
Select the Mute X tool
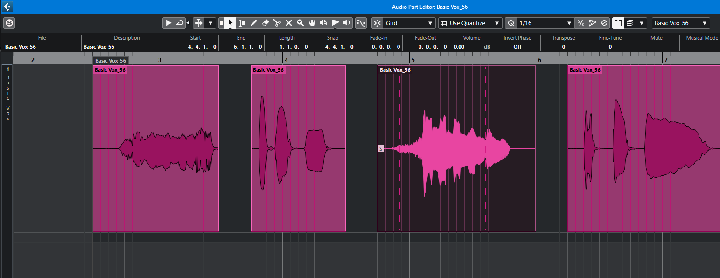tap(288, 23)
